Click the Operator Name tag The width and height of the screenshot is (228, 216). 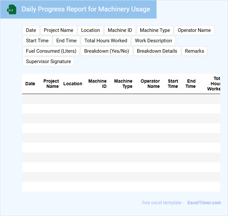(194, 30)
